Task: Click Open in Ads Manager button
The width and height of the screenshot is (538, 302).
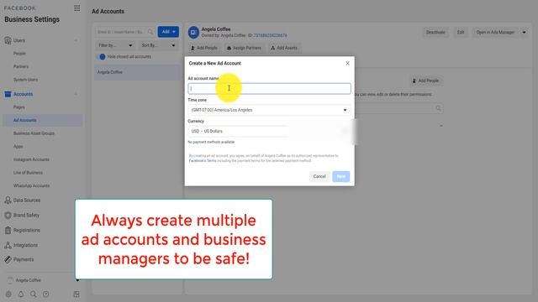Action: click(495, 32)
